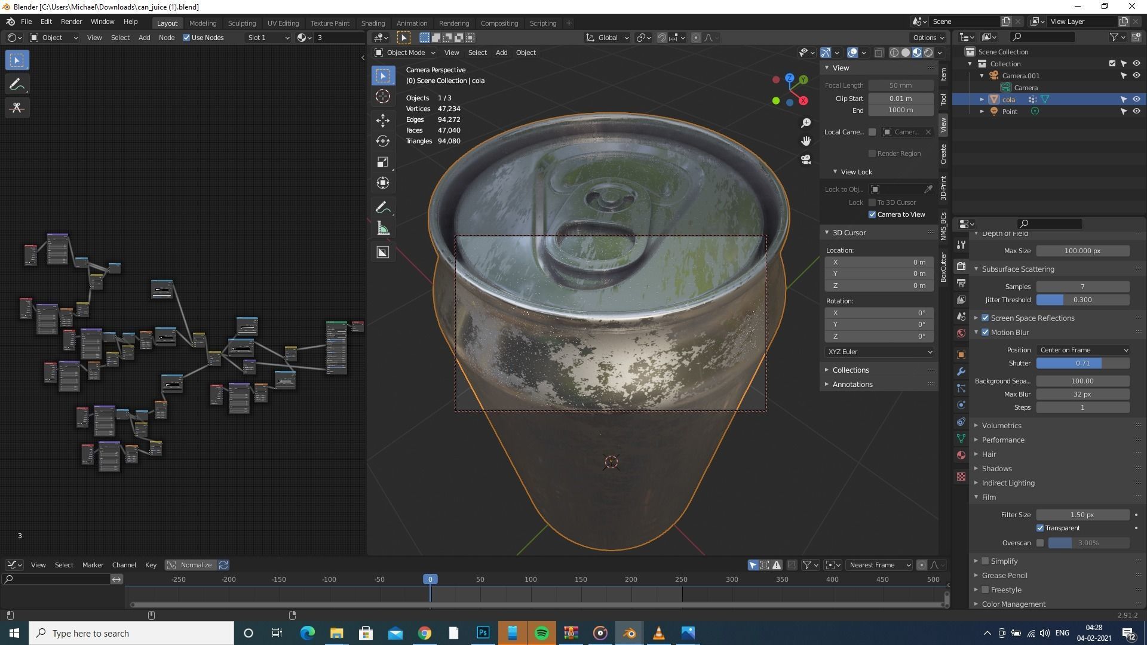The height and width of the screenshot is (645, 1147).
Task: Open Motion Blur Position dropdown
Action: pyautogui.click(x=1082, y=350)
